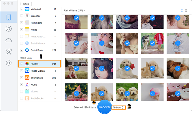Viewport: 192px width, 116px height.
Task: Select the Voicemail category row
Action: (x=39, y=9)
